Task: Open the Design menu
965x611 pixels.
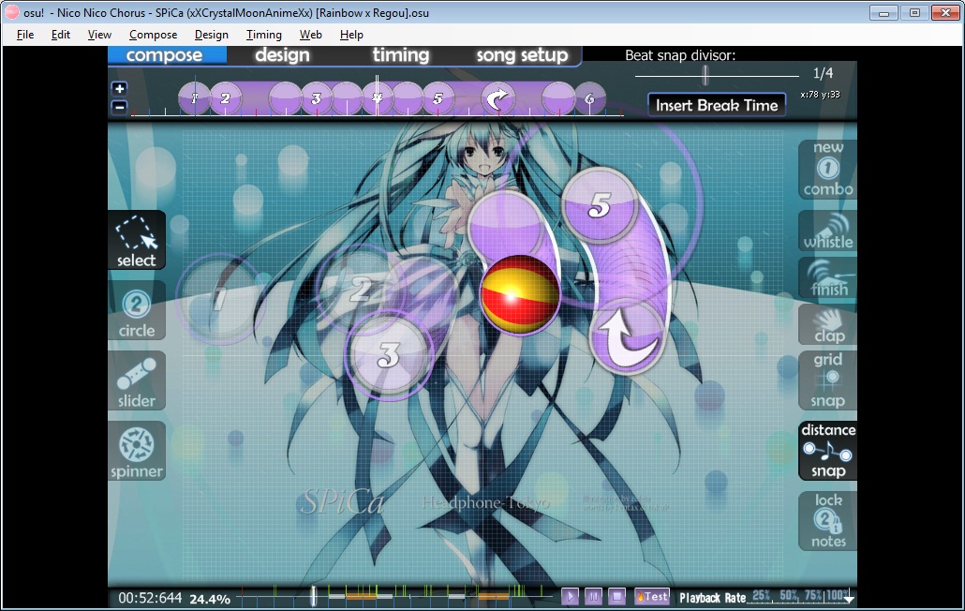Action: click(211, 35)
